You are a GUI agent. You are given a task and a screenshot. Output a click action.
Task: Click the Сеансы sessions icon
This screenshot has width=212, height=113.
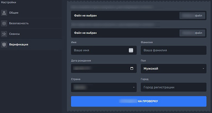pos(4,34)
